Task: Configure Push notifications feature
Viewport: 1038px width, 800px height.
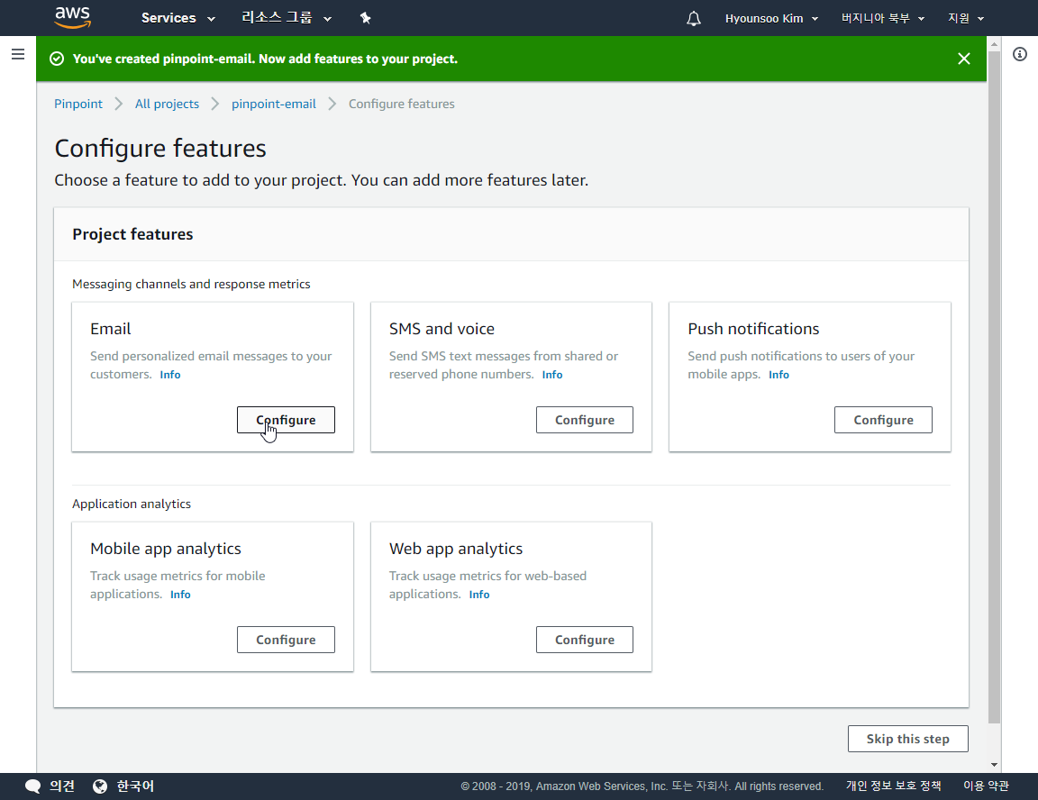Action: click(883, 420)
